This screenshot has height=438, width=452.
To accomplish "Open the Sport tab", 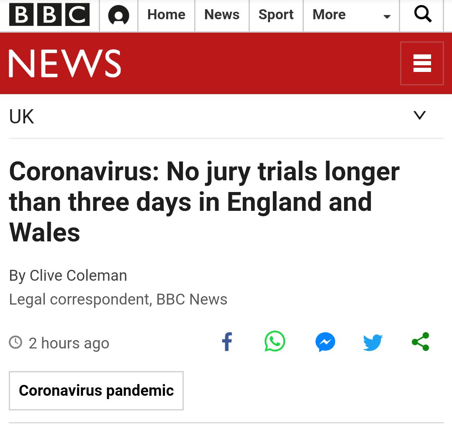I will point(276,15).
